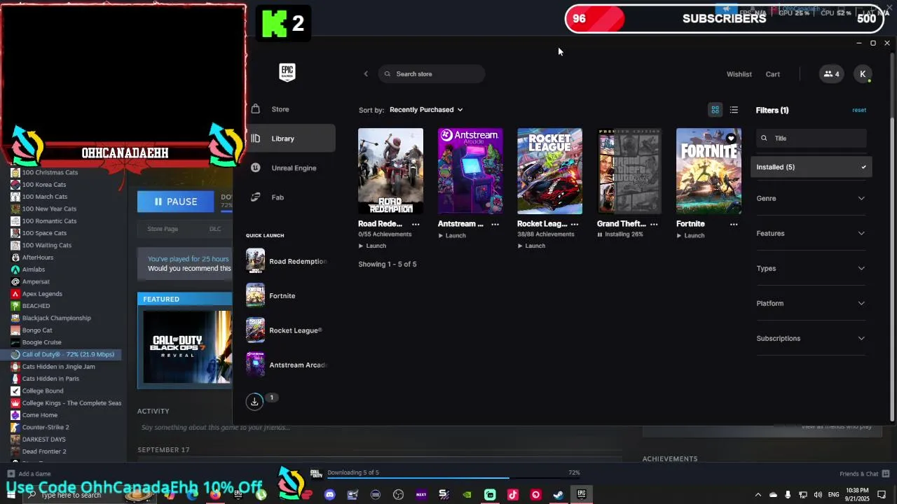The height and width of the screenshot is (504, 897).
Task: Open the Recently Purchased sort dropdown
Action: point(426,110)
